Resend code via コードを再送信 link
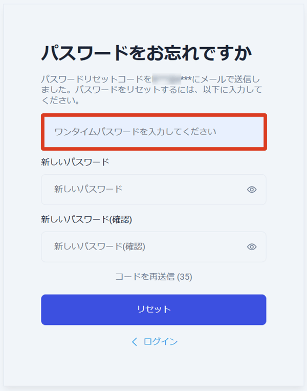 (x=145, y=277)
